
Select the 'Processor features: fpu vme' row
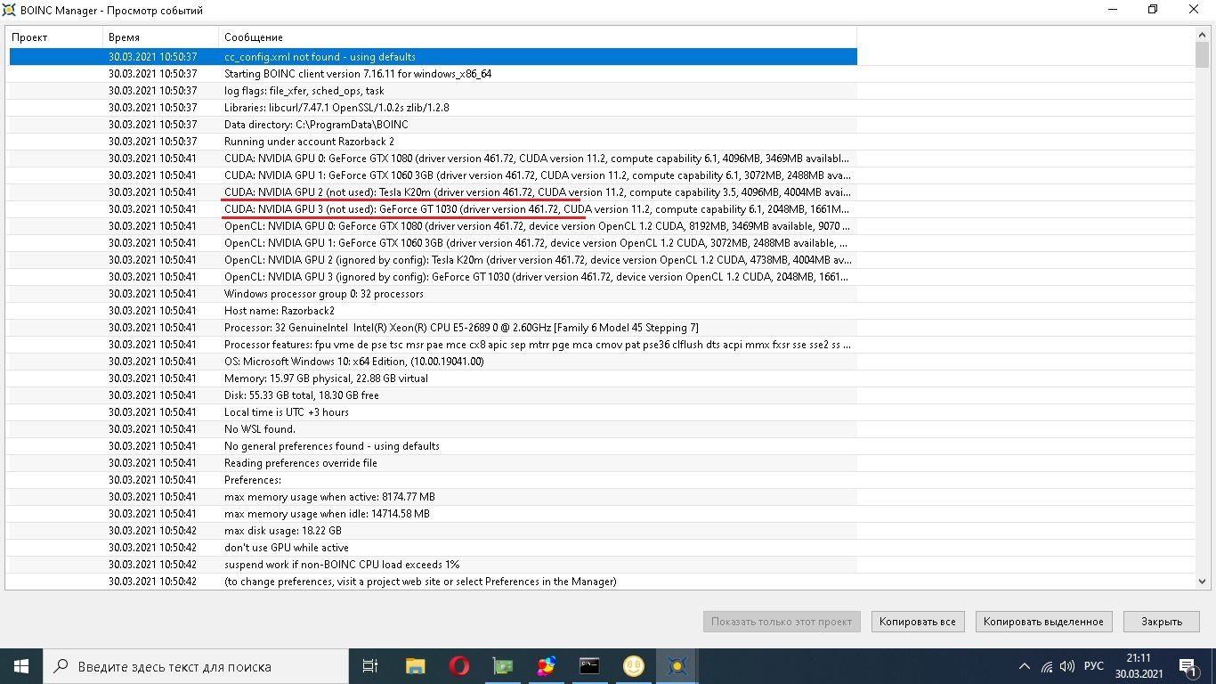tap(433, 345)
